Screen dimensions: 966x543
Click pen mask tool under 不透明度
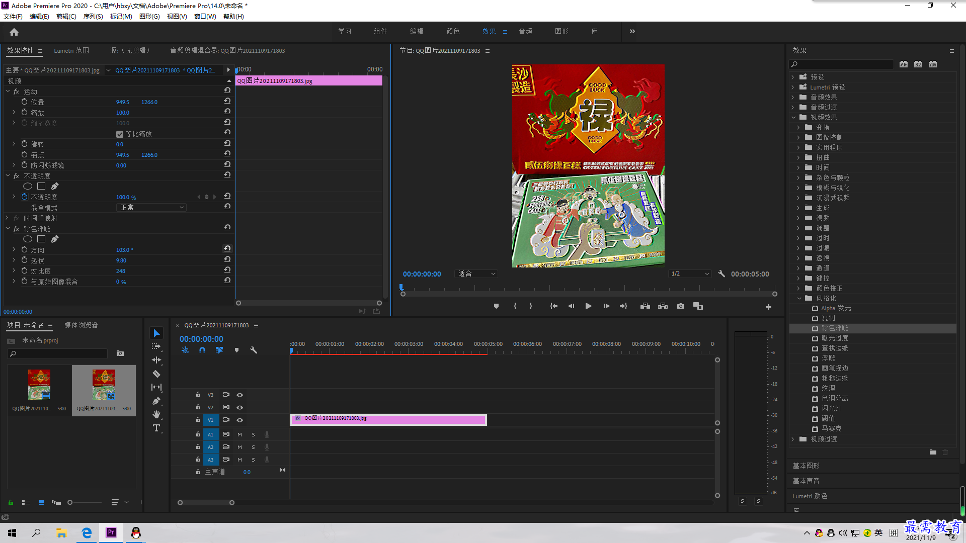click(54, 186)
